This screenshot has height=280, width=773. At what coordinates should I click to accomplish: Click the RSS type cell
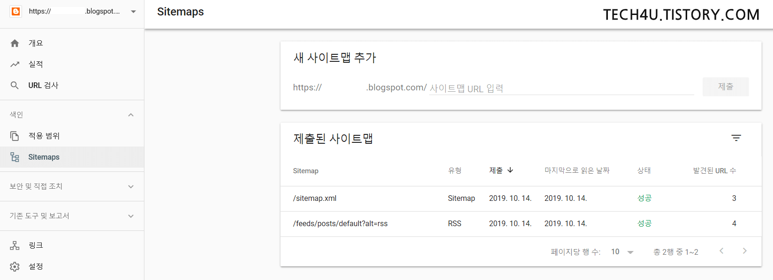[x=455, y=224]
